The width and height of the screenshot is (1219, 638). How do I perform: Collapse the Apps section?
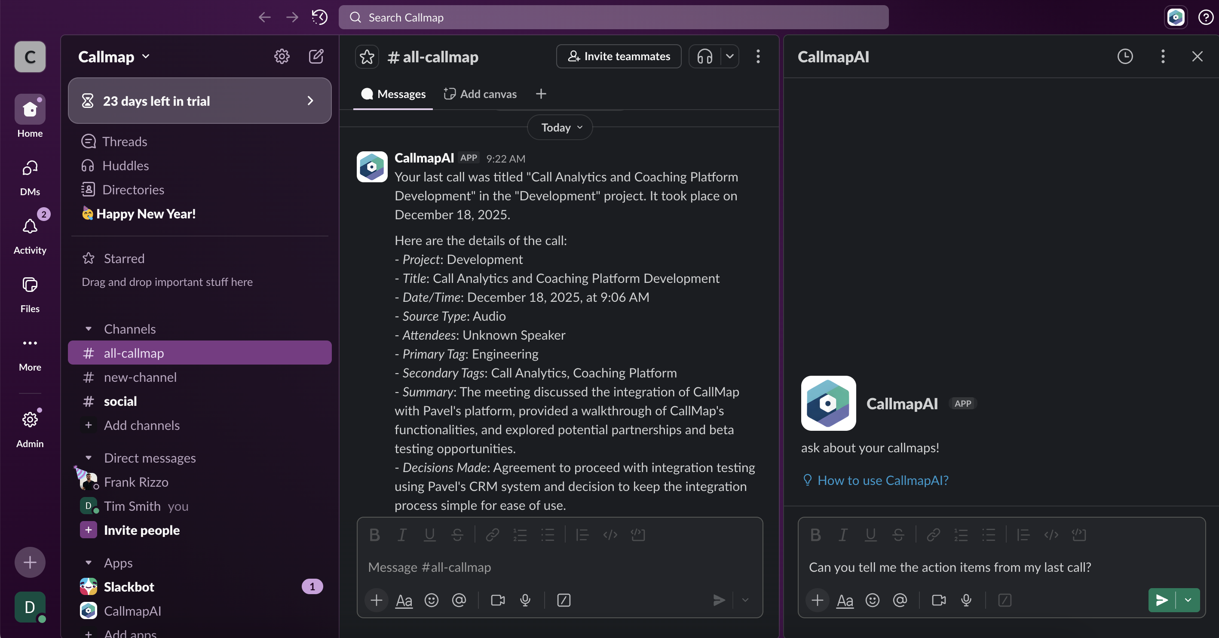[89, 563]
